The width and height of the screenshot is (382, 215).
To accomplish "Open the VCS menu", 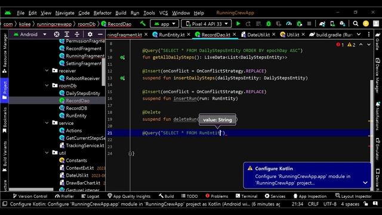I will tap(164, 13).
